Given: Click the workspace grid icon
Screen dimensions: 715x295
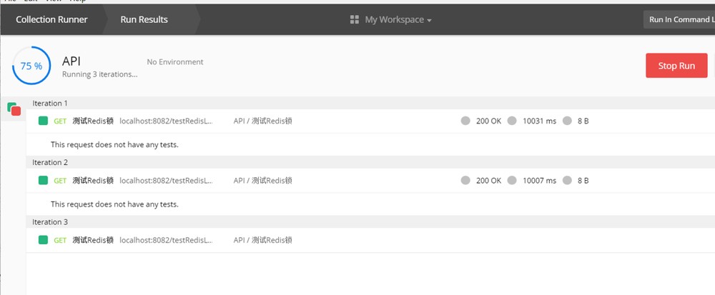Looking at the screenshot, I should (355, 19).
